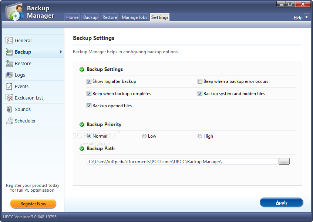The width and height of the screenshot is (313, 222).
Task: Open Events label in sidebar
Action: click(21, 87)
